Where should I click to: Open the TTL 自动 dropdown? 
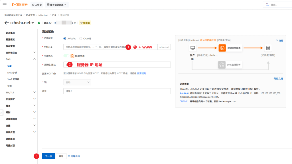click(x=77, y=82)
